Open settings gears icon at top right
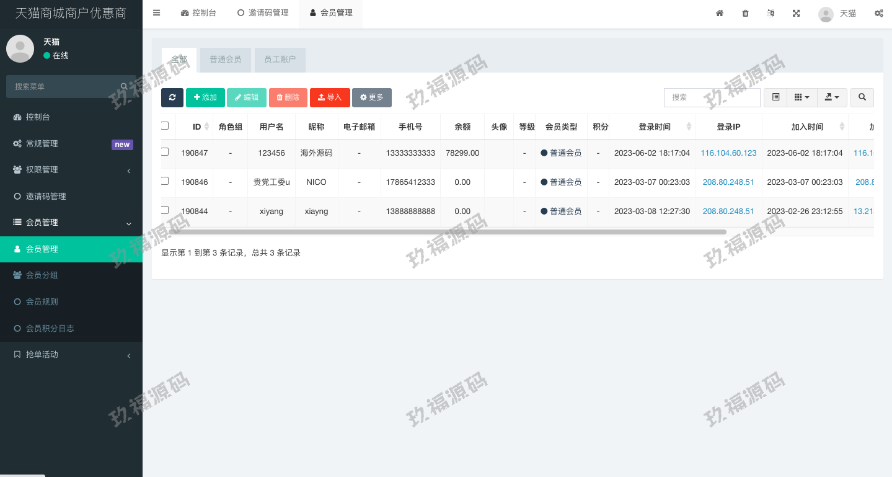The image size is (892, 477). (878, 13)
